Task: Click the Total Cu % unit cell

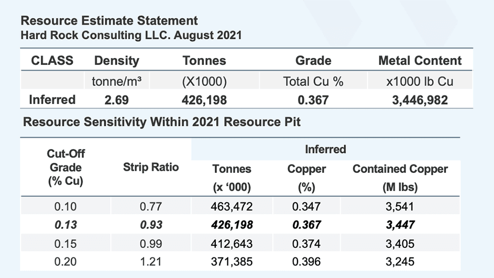Action: pos(313,81)
